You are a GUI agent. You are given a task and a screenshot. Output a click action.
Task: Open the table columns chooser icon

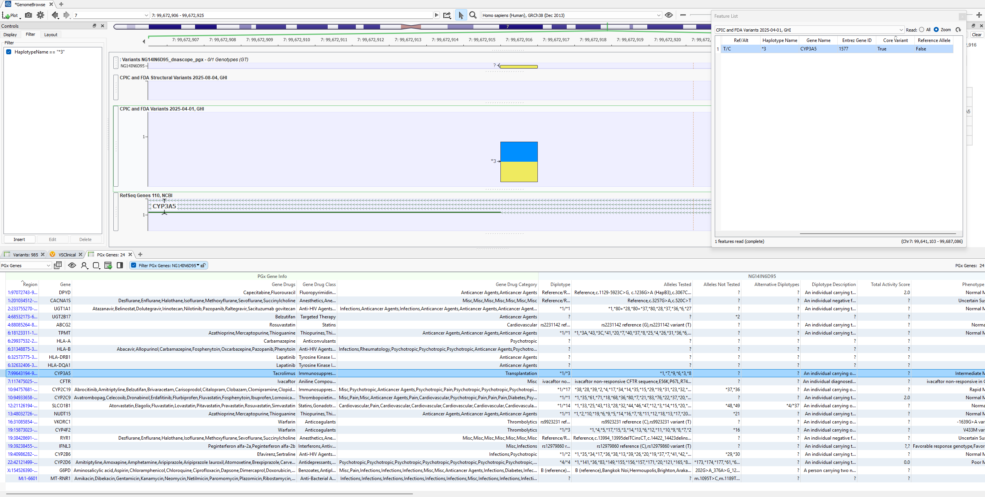click(58, 265)
